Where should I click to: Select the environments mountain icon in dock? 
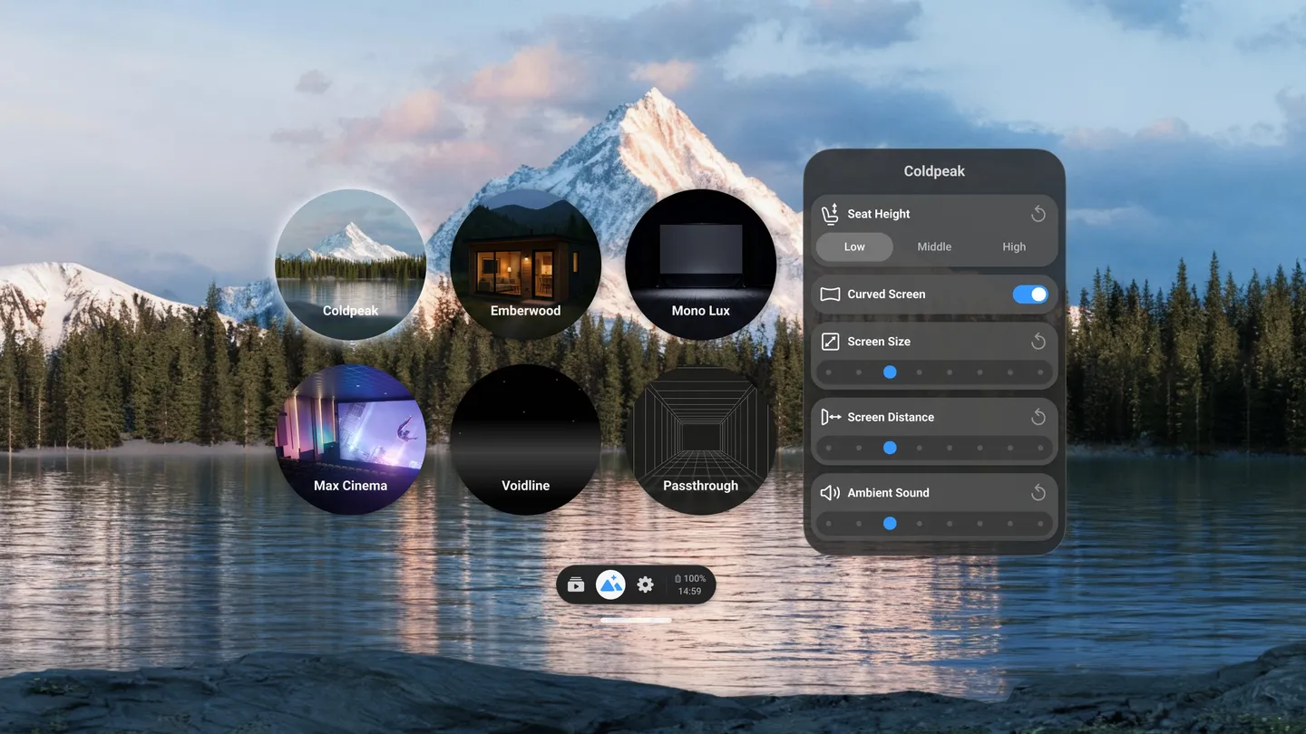click(x=610, y=585)
